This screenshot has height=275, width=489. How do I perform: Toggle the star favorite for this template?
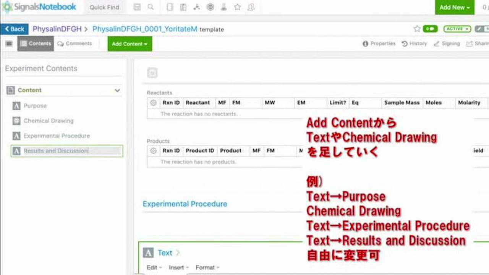pyautogui.click(x=416, y=29)
